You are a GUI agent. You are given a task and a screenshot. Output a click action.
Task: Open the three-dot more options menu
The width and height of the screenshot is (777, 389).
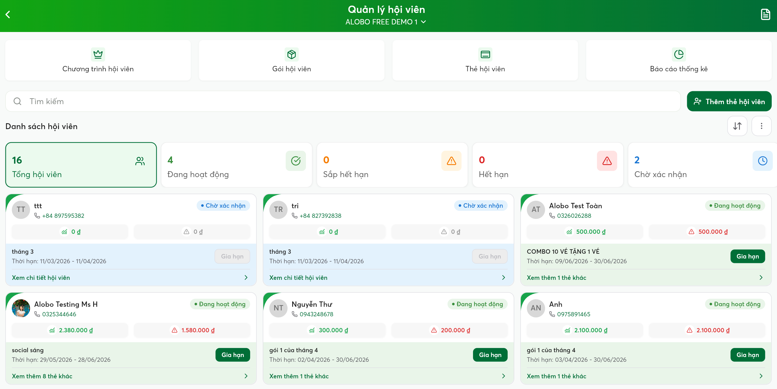761,126
